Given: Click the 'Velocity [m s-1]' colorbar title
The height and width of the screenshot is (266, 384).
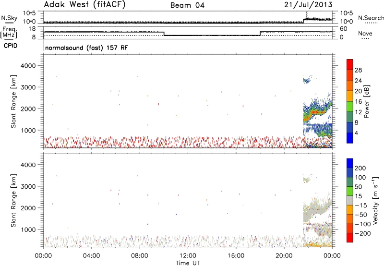Looking at the screenshot, I should click(375, 200).
